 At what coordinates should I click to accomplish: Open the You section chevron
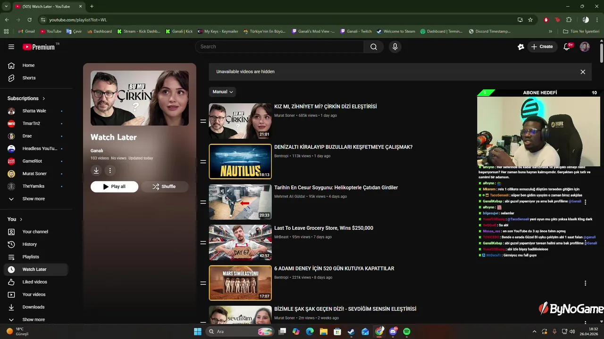tap(21, 219)
